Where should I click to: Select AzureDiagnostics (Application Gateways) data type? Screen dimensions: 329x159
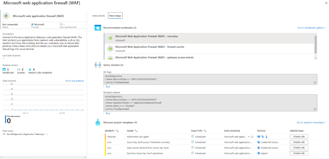coord(25,134)
